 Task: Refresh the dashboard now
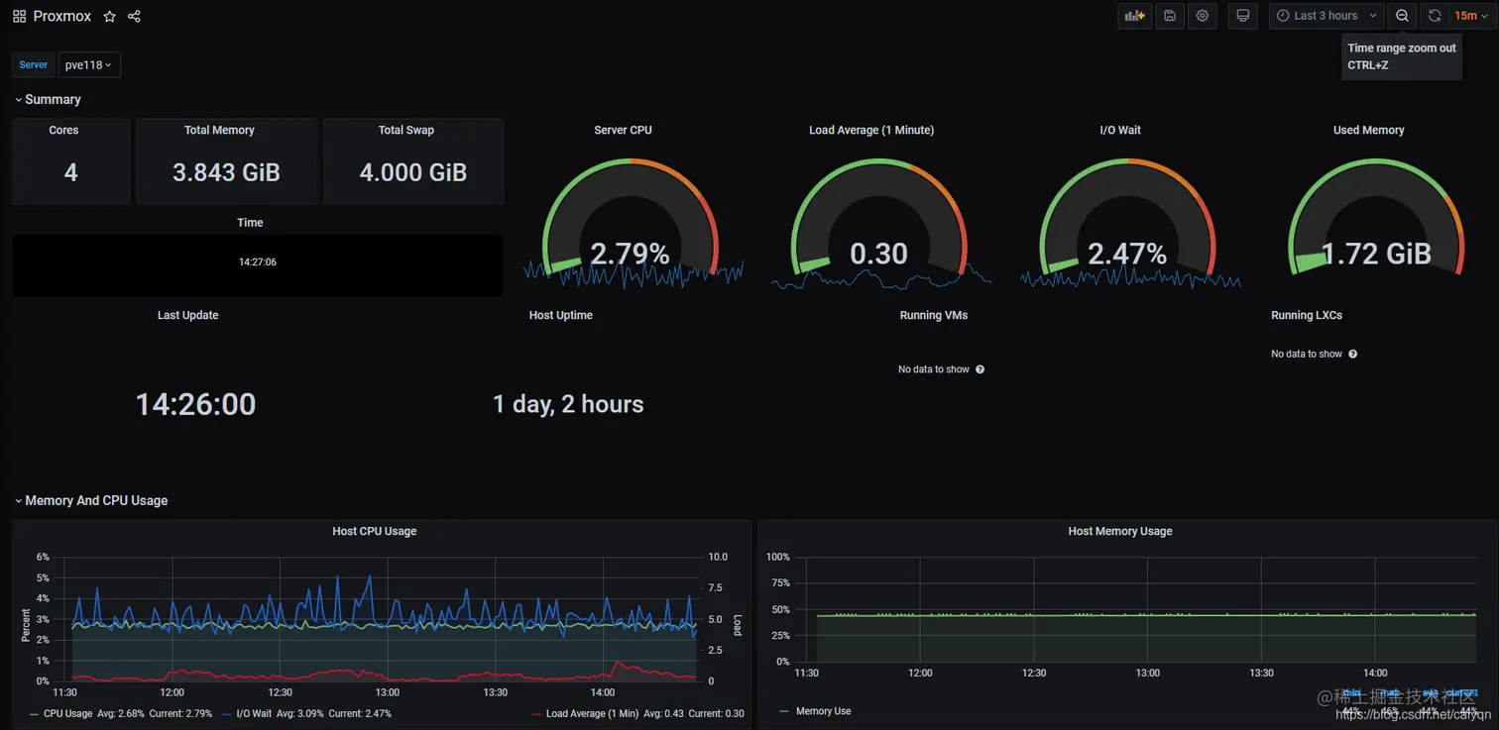coord(1435,16)
